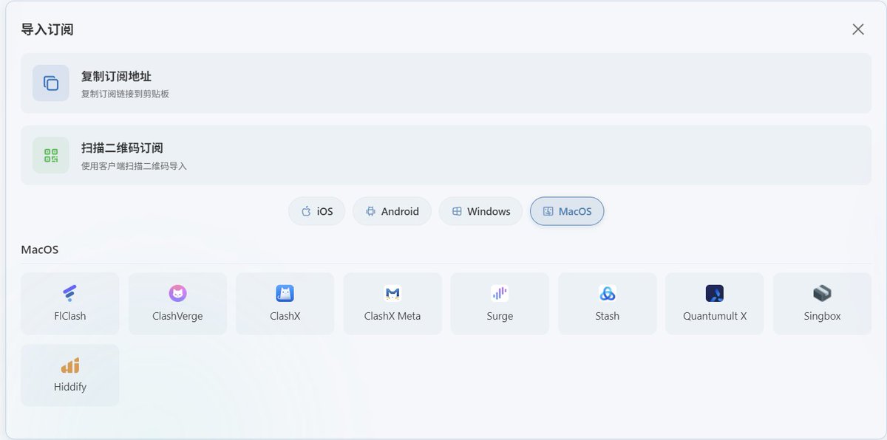Click the FlClash label text
Screen dimensions: 887x440
(x=70, y=316)
